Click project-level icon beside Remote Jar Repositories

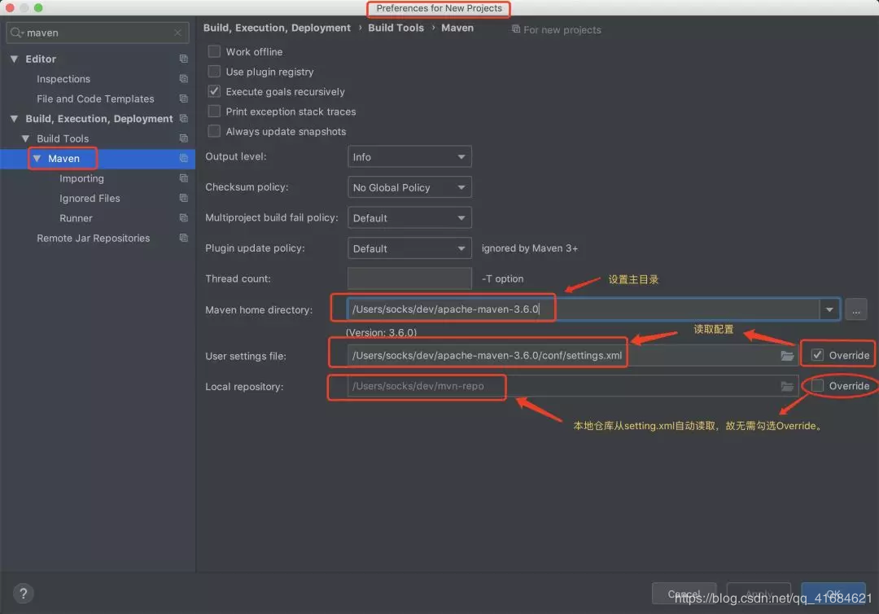tap(183, 238)
